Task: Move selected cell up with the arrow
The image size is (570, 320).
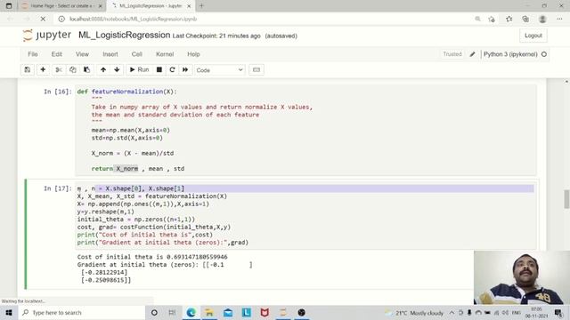Action: [103, 69]
